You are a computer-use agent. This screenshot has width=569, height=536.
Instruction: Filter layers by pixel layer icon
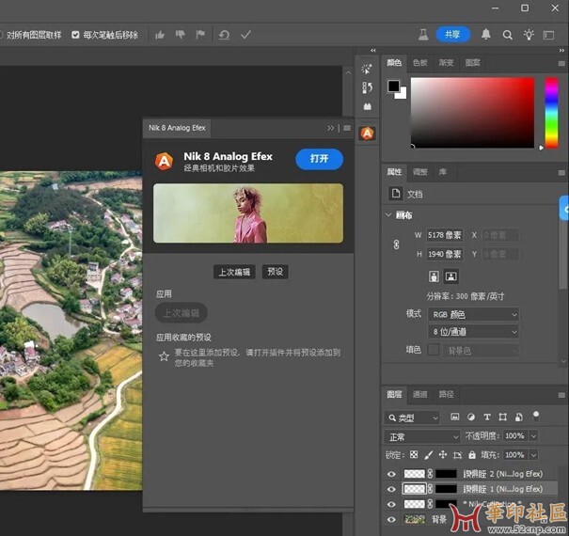(454, 417)
